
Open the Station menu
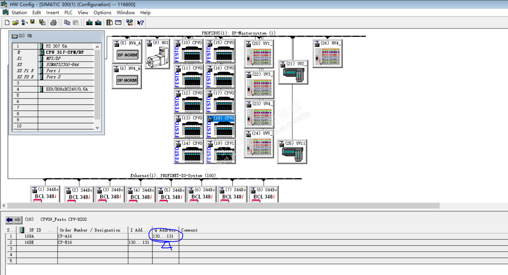pos(19,13)
